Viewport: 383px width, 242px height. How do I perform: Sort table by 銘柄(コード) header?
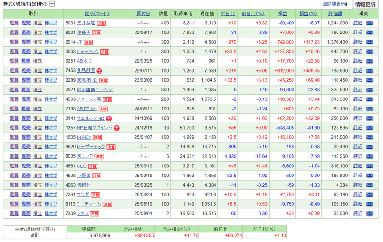pyautogui.click(x=97, y=14)
